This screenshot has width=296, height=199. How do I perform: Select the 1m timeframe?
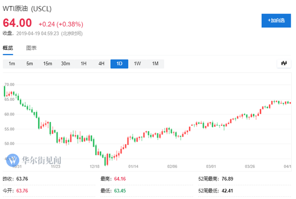click(x=12, y=64)
